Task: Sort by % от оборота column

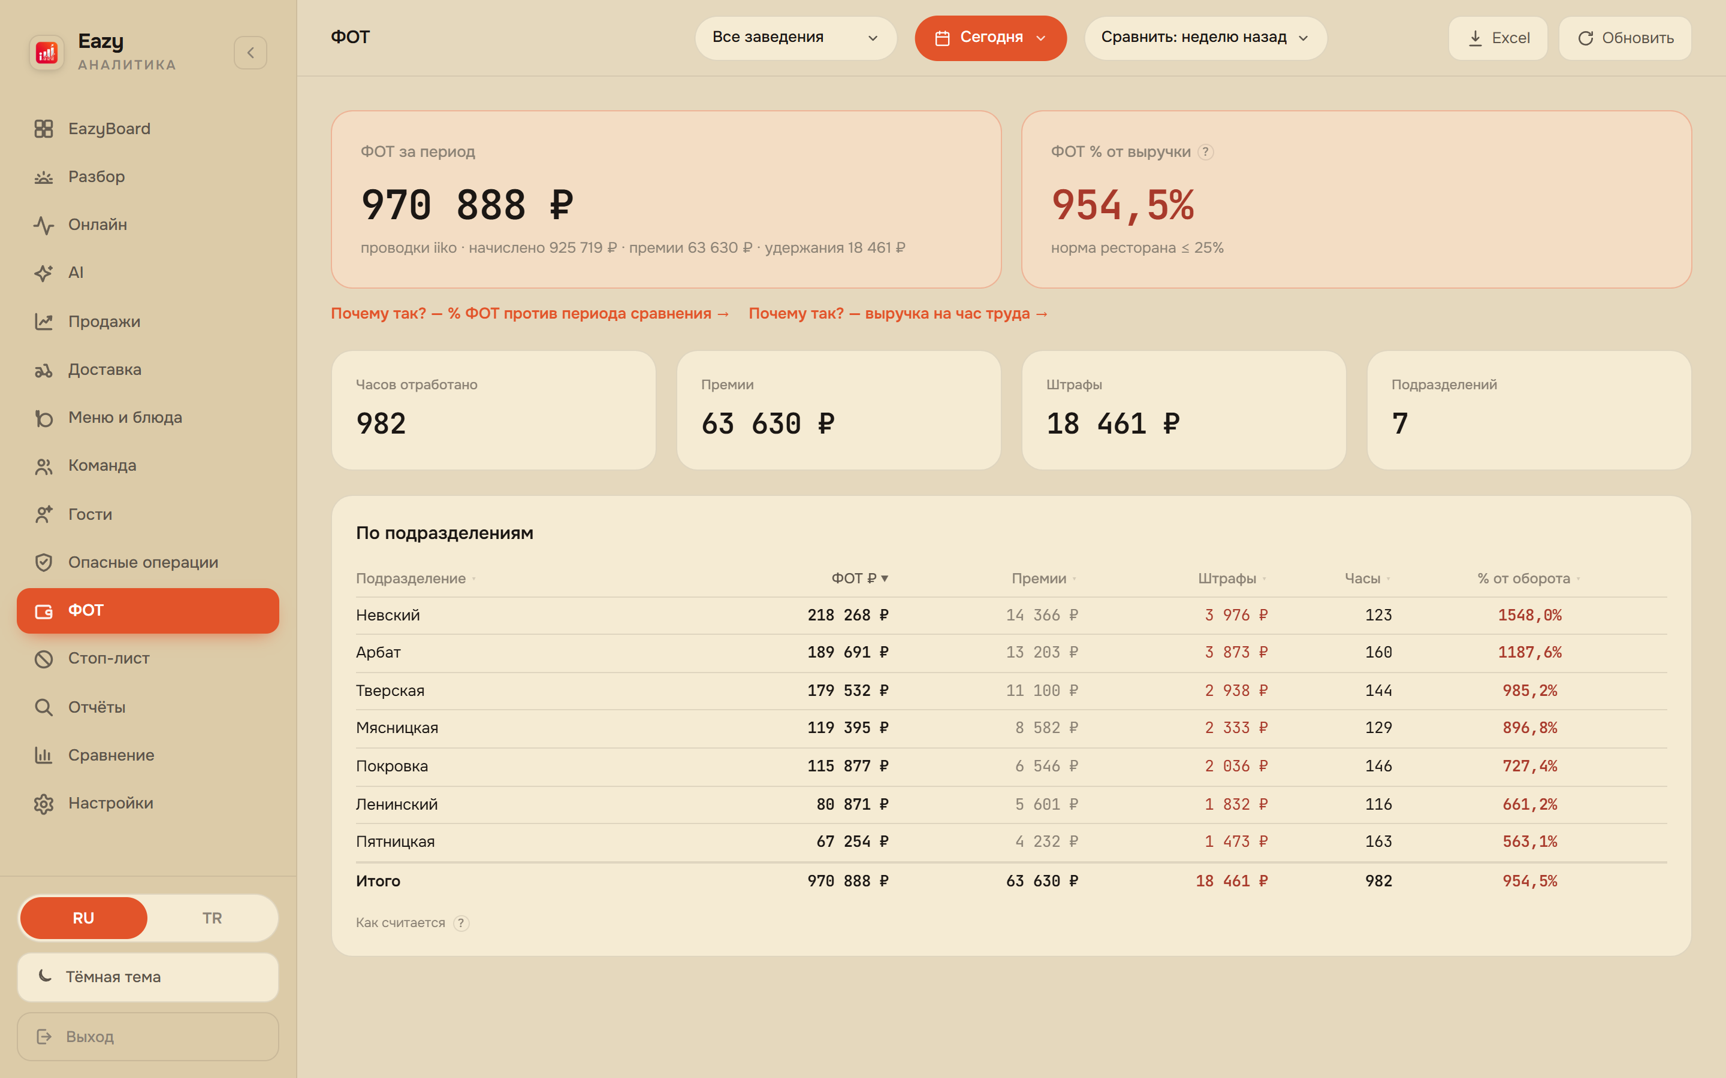Action: (1528, 578)
